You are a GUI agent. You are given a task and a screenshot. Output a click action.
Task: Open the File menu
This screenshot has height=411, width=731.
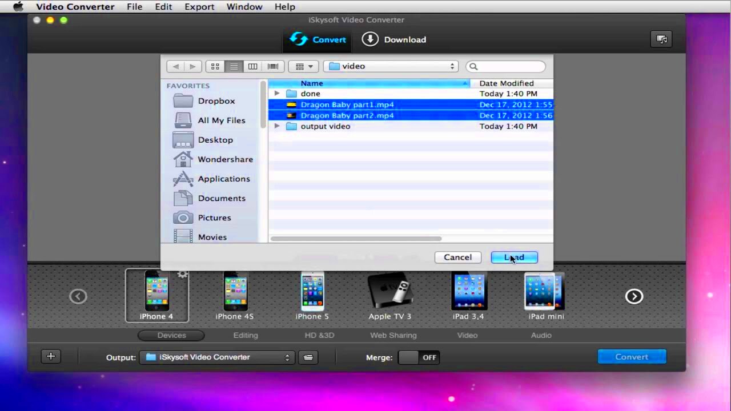(x=135, y=7)
